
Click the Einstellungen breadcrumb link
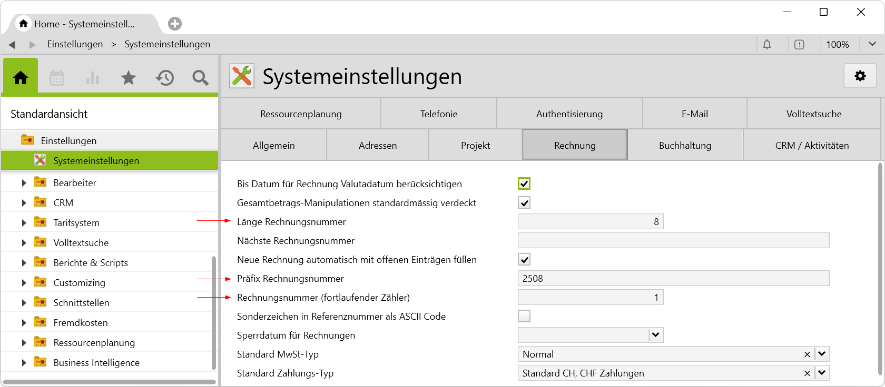click(x=75, y=44)
